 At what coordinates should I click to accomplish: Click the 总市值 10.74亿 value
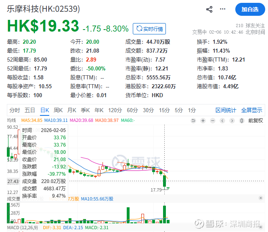tap(227, 77)
